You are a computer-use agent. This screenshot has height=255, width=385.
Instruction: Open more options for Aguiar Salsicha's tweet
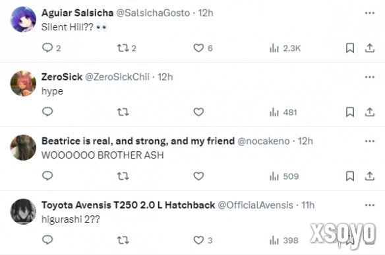tap(370, 13)
